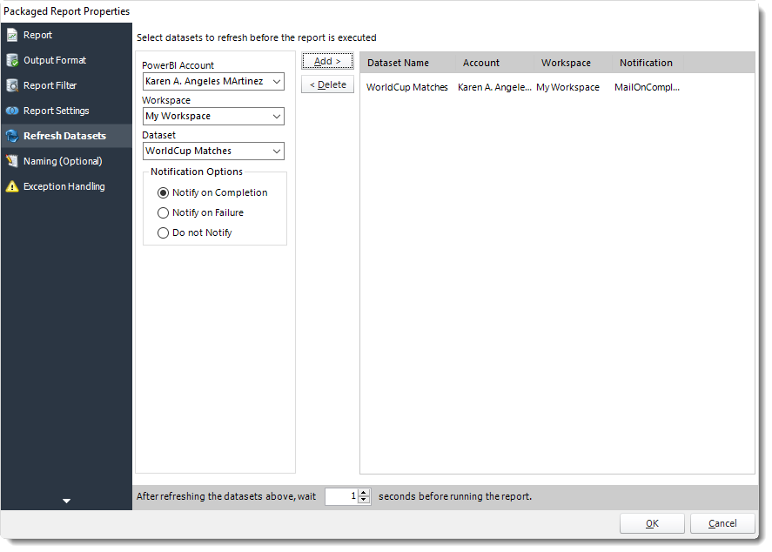772x552 pixels.
Task: Click the Karen A. Angele... account cell
Action: pyautogui.click(x=494, y=87)
